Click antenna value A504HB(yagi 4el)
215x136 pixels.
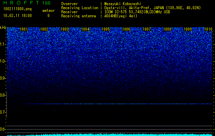tap(121, 16)
